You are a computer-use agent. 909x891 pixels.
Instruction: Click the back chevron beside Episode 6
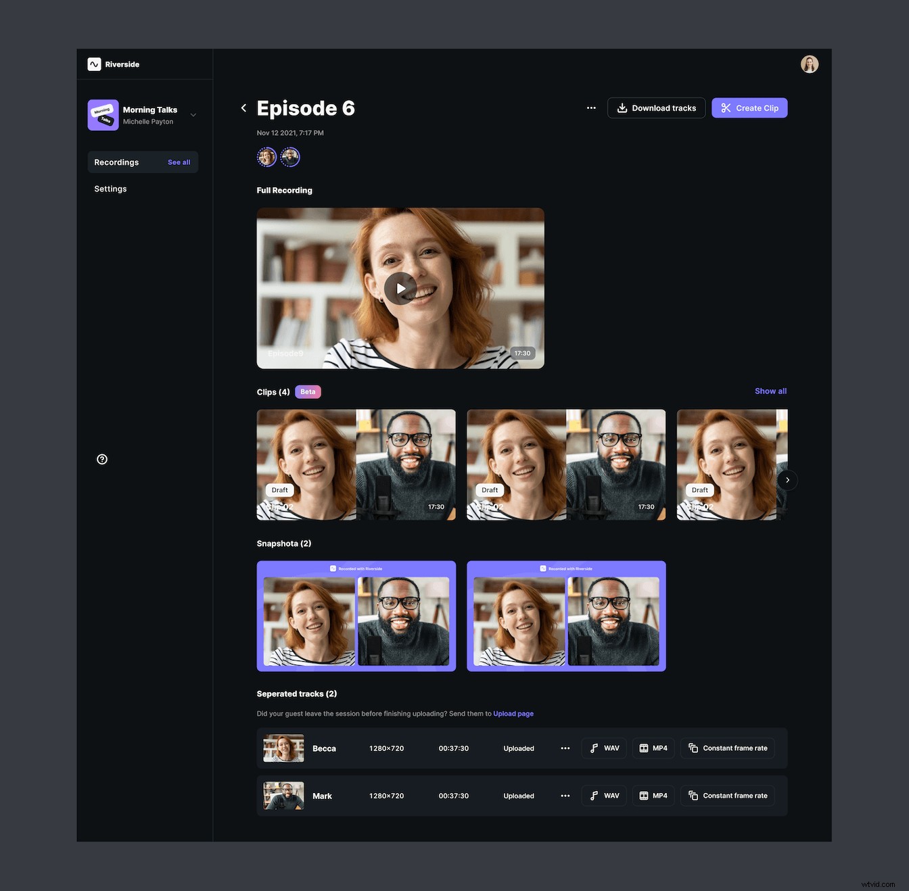click(243, 107)
